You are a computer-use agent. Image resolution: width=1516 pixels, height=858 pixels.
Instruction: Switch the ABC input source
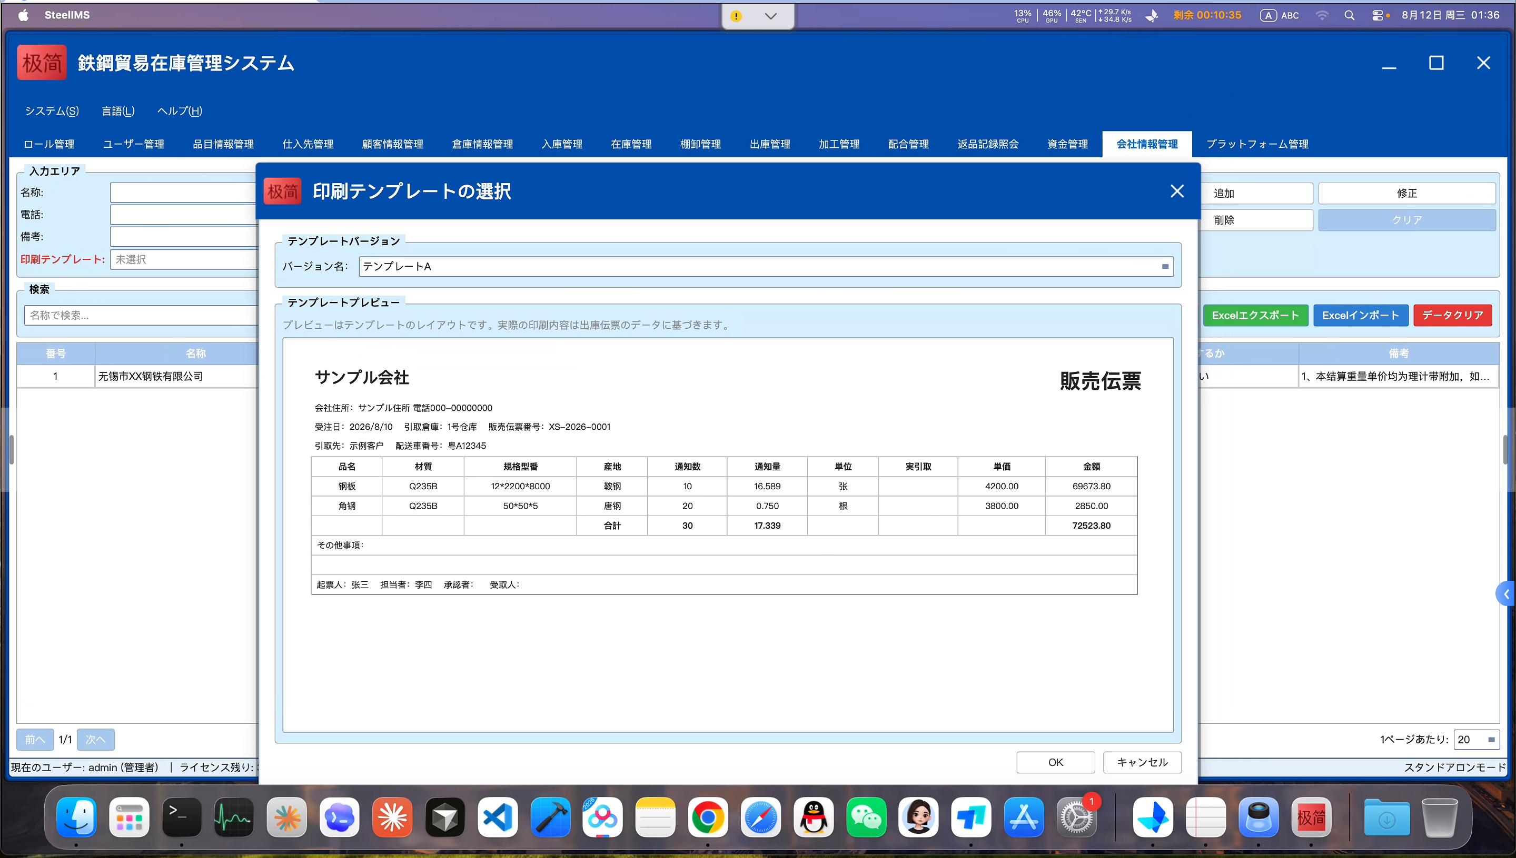click(1280, 15)
